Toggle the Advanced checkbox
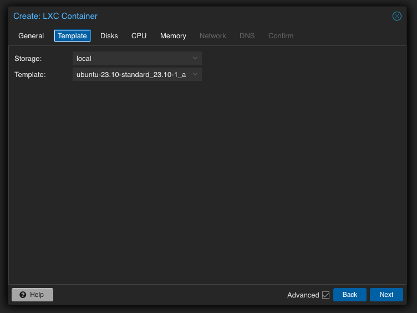 [326, 295]
